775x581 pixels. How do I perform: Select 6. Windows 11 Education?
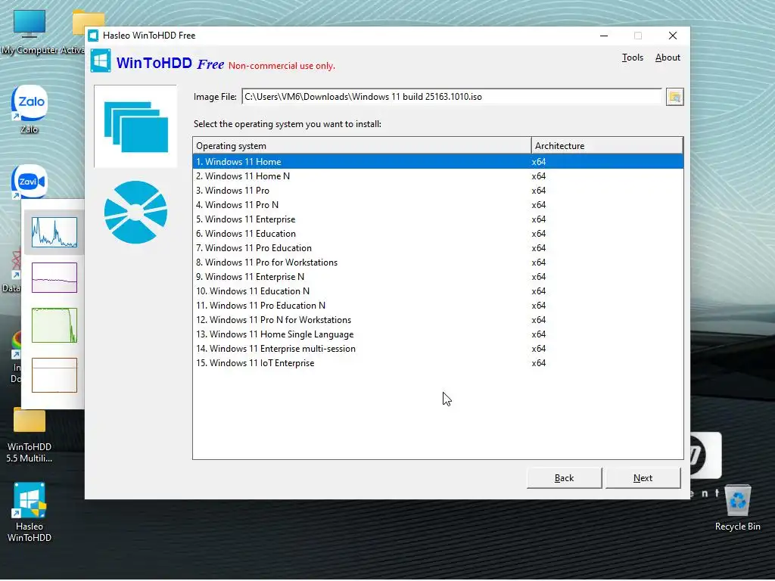click(x=438, y=233)
